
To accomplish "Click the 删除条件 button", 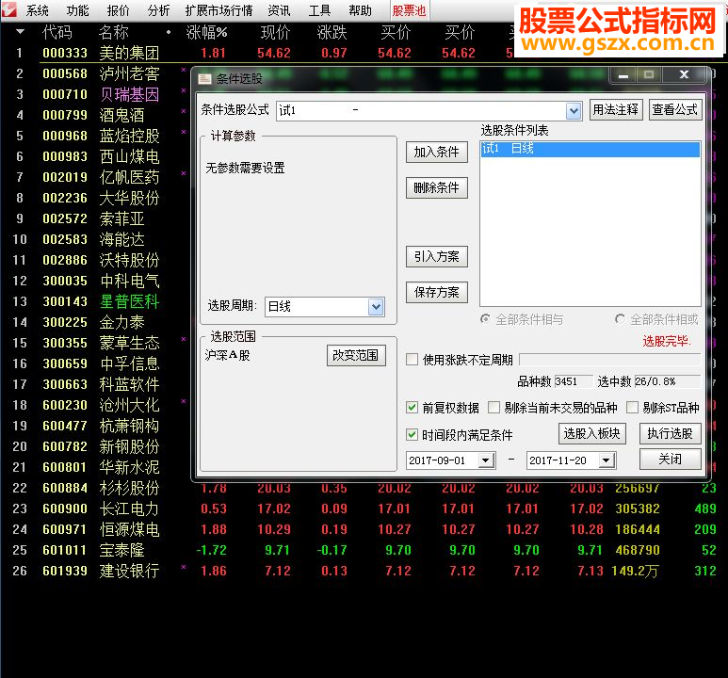I will click(436, 187).
